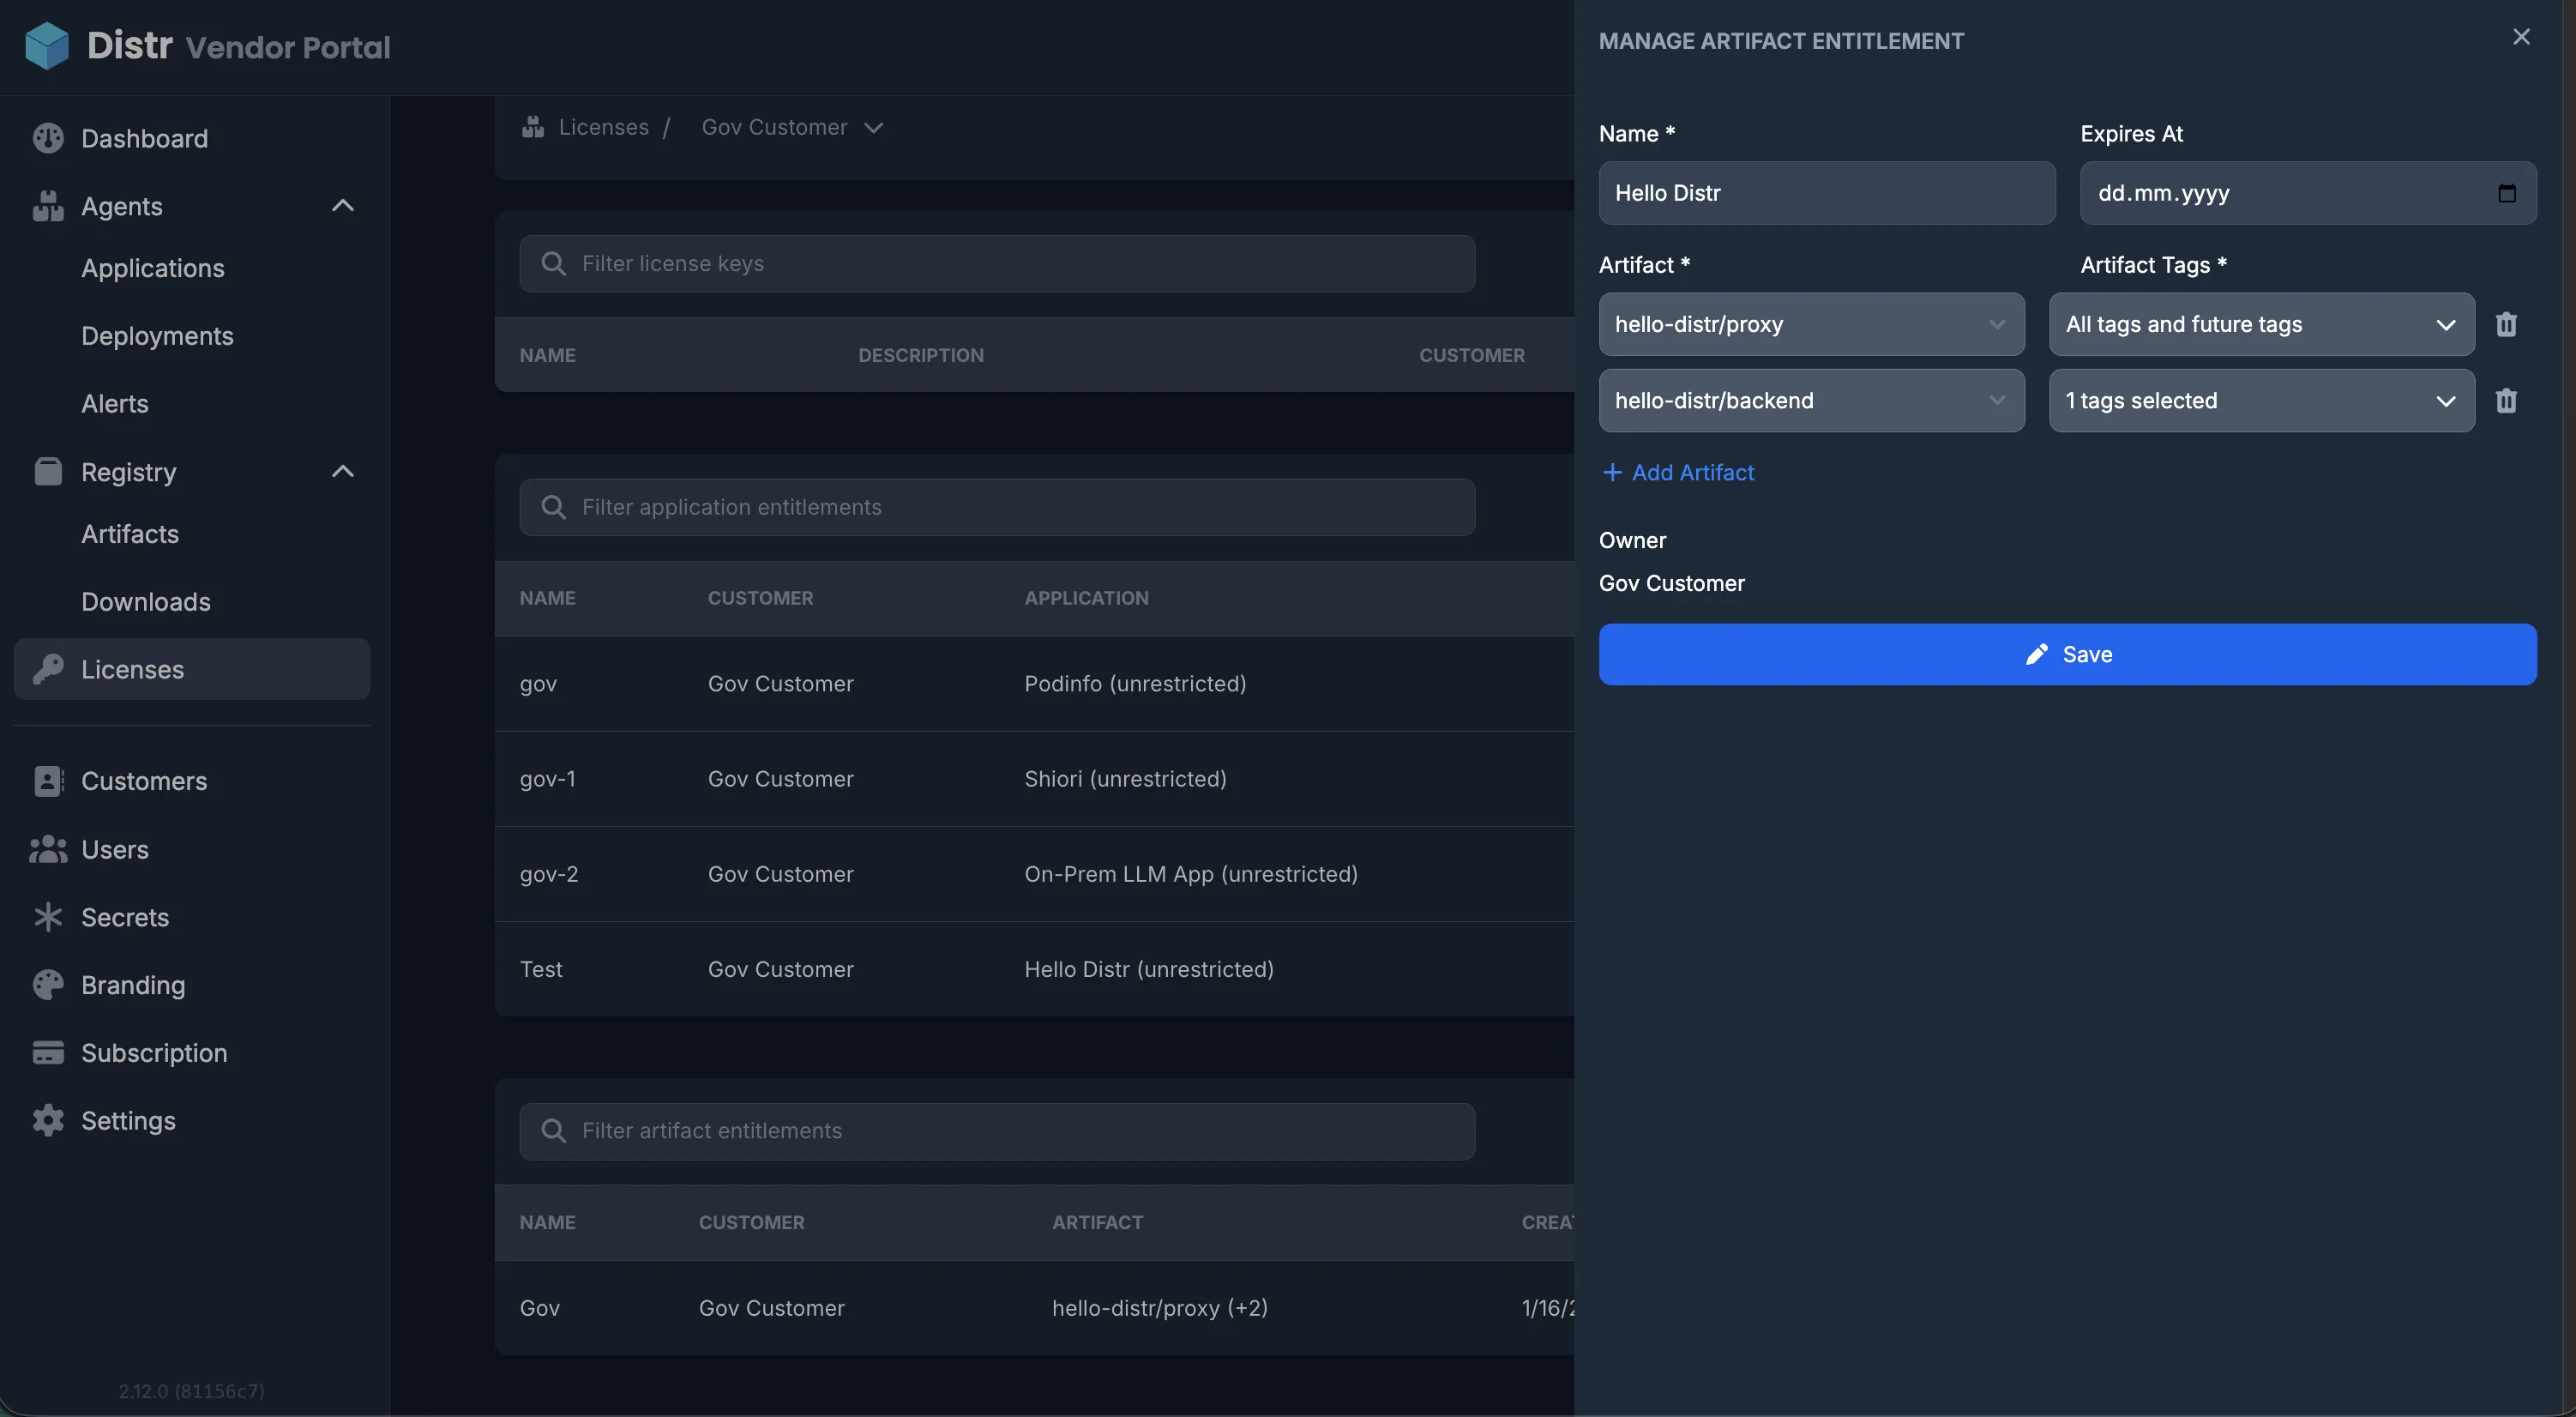Click the Subscription card icon

pyautogui.click(x=49, y=1052)
